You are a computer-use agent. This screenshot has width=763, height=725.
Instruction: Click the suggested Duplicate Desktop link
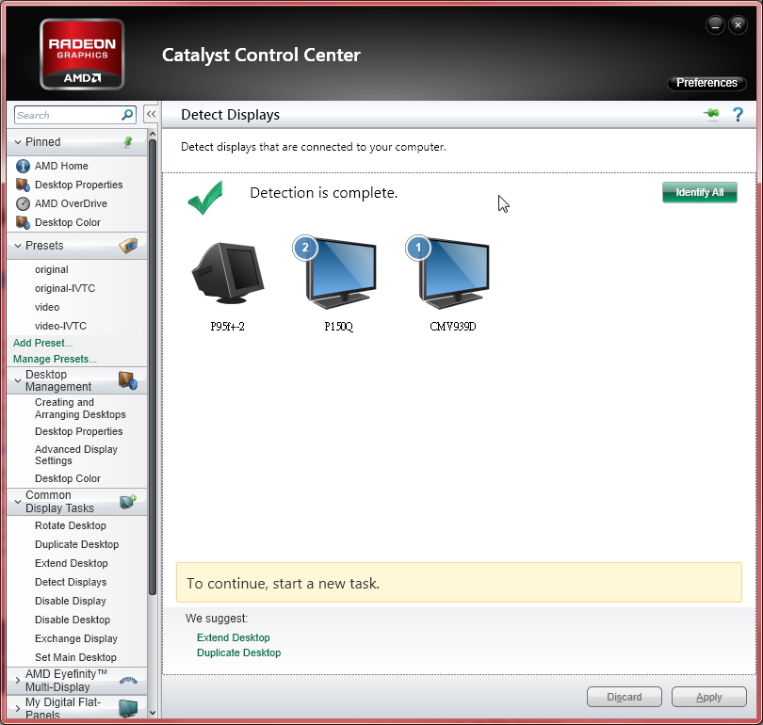click(x=238, y=652)
